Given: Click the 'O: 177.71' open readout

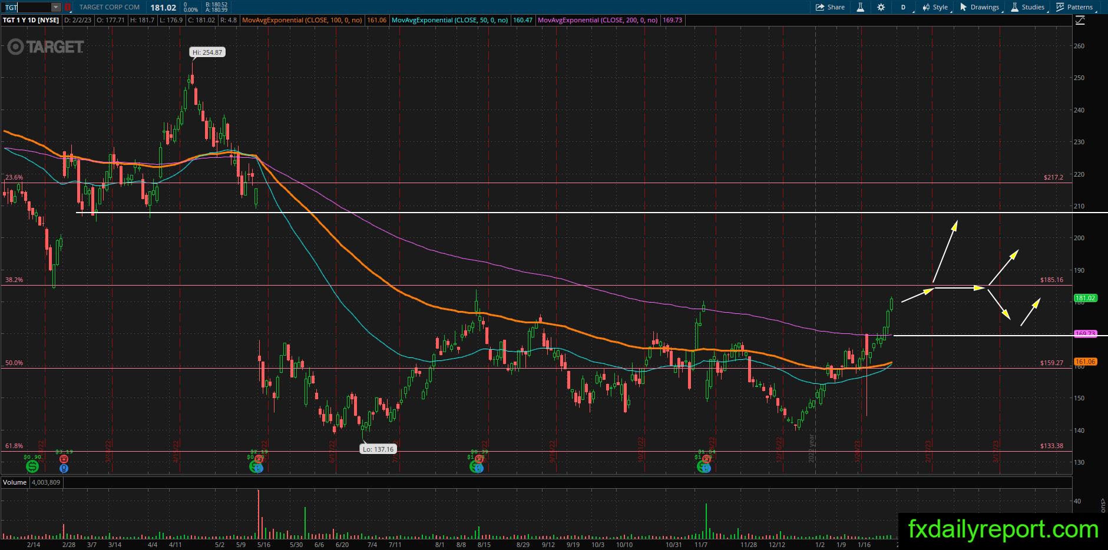Looking at the screenshot, I should coord(110,20).
